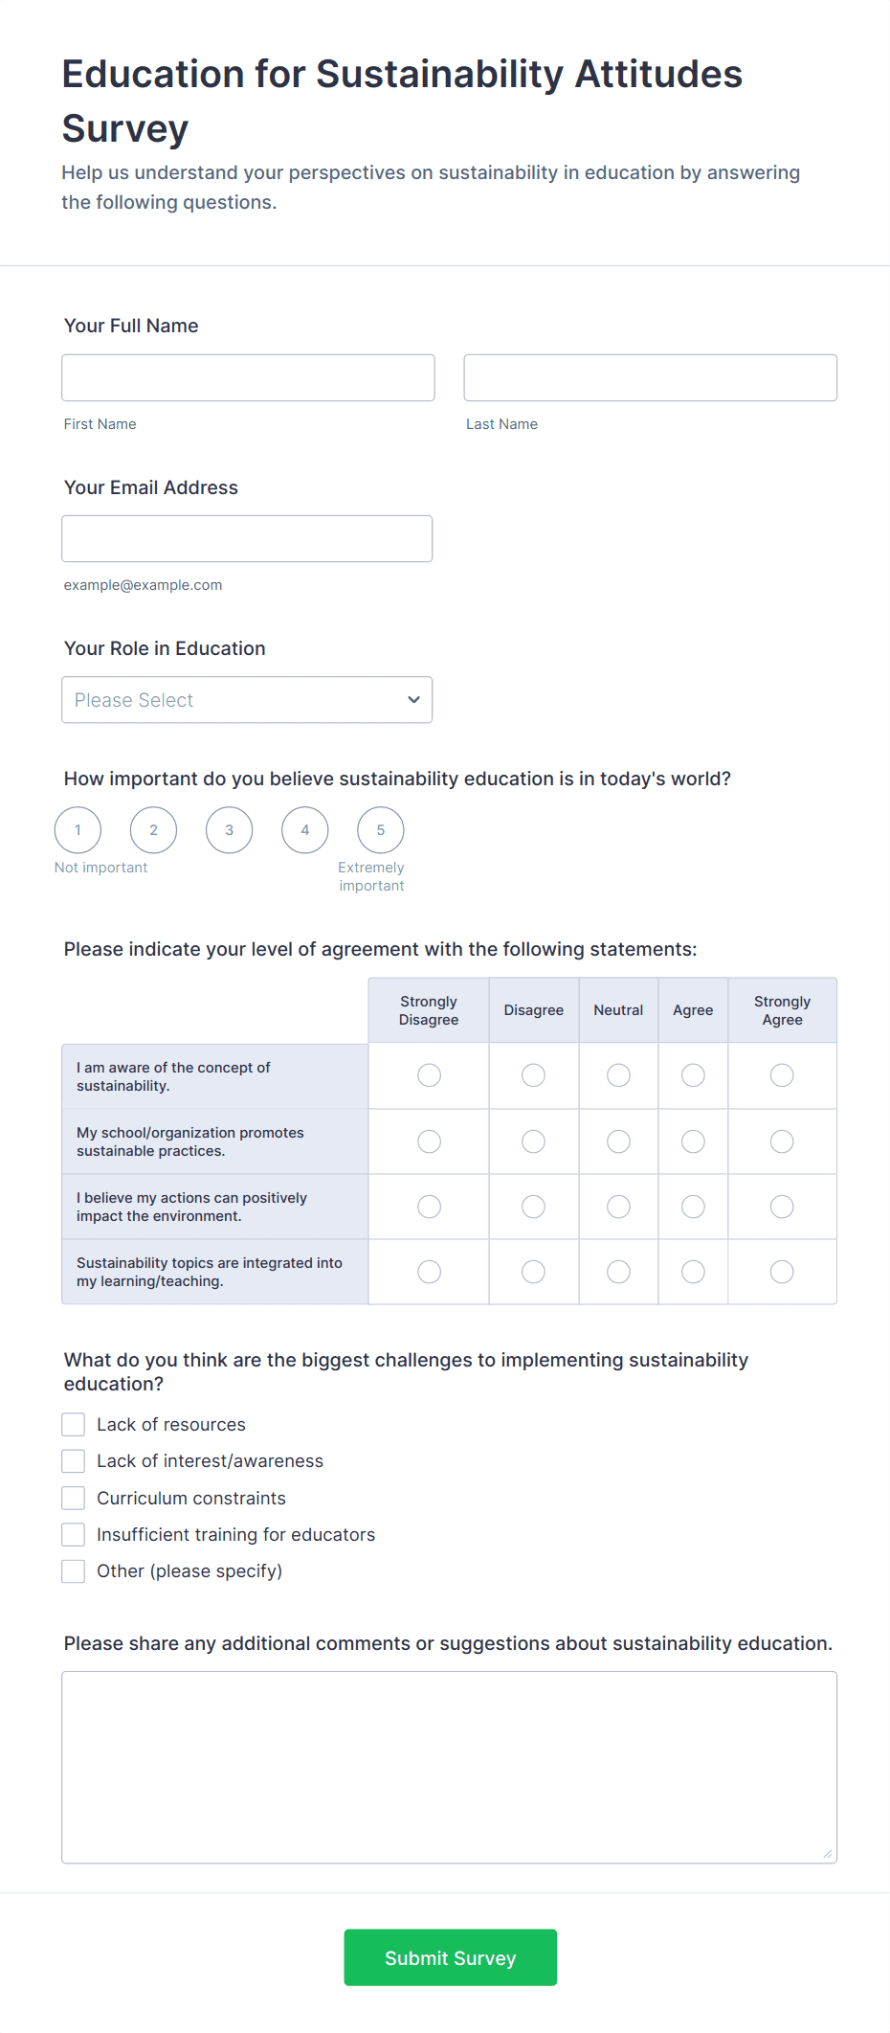
Task: Choose Strongly Agree for sustainability awareness statement
Action: pyautogui.click(x=782, y=1075)
